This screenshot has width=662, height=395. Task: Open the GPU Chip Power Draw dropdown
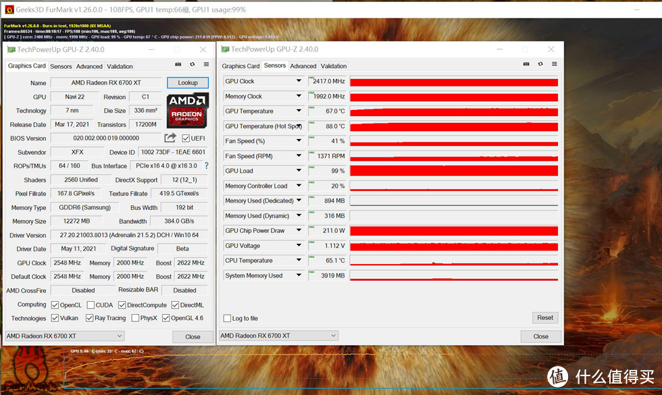[299, 230]
